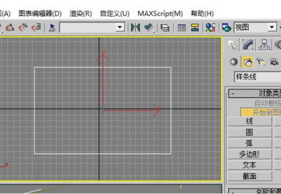Click the 多边形 shape button
Image resolution: width=281 pixels, height=194 pixels.
click(x=250, y=154)
